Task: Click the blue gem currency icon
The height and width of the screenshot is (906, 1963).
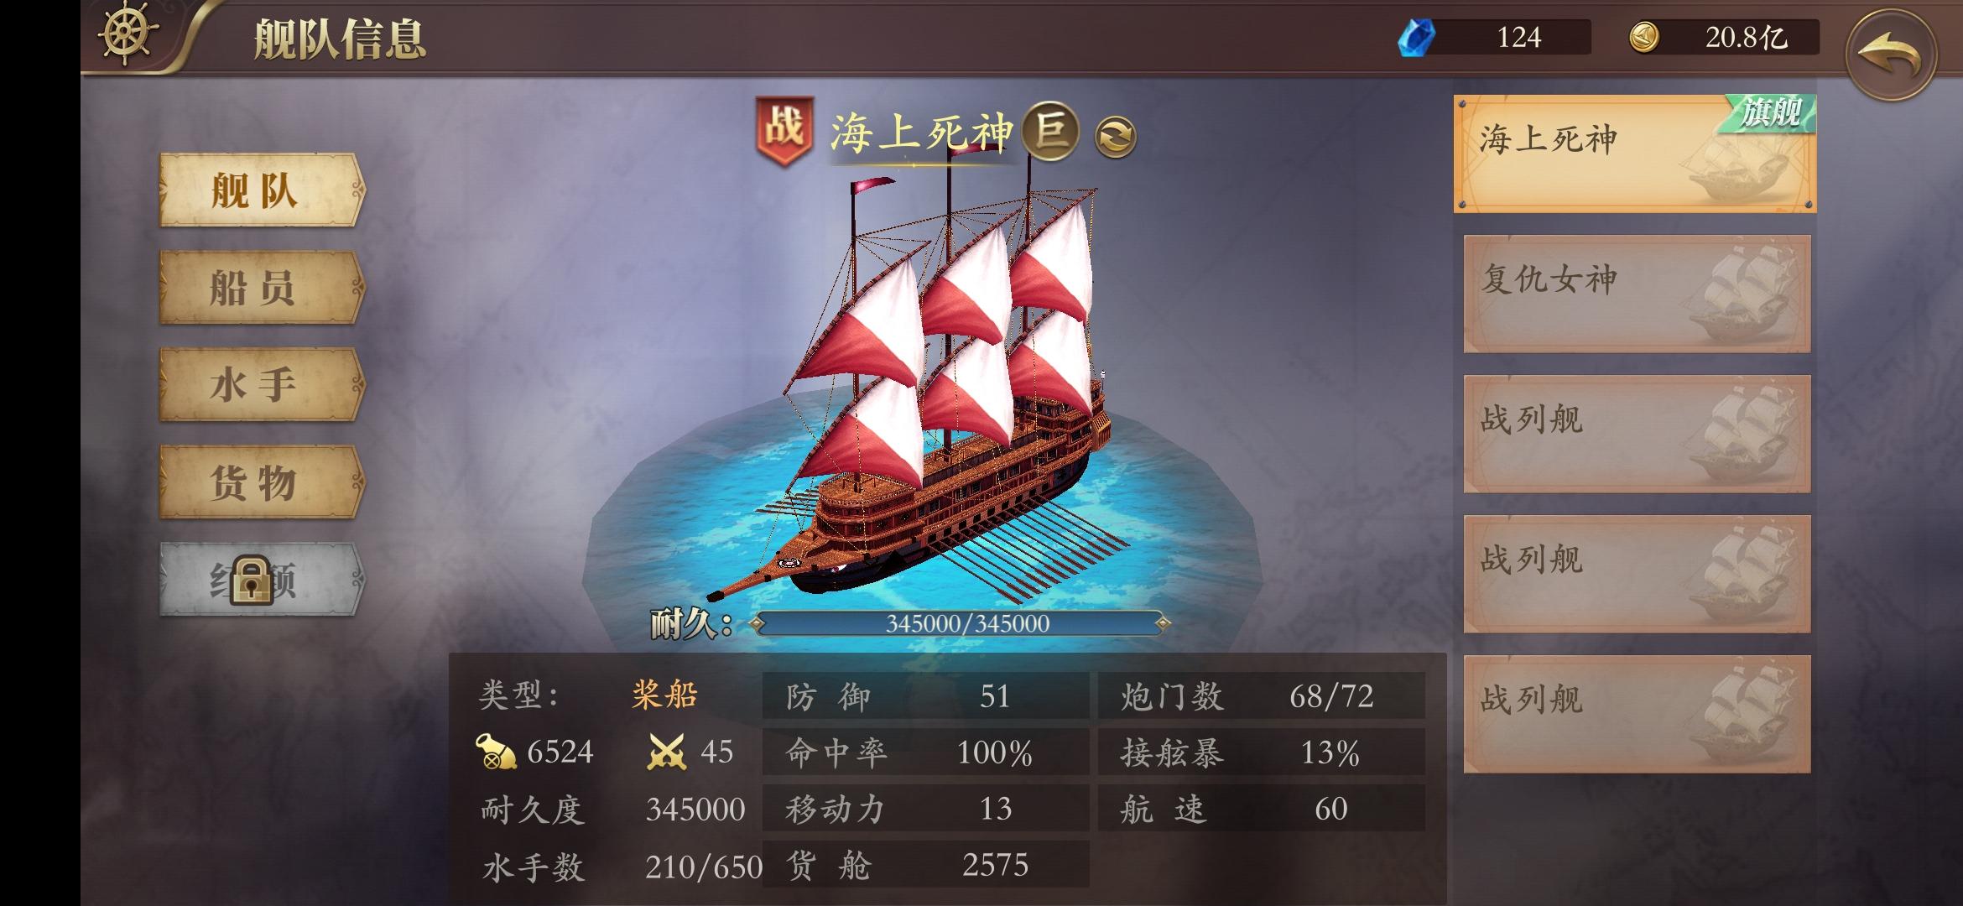Action: point(1416,38)
